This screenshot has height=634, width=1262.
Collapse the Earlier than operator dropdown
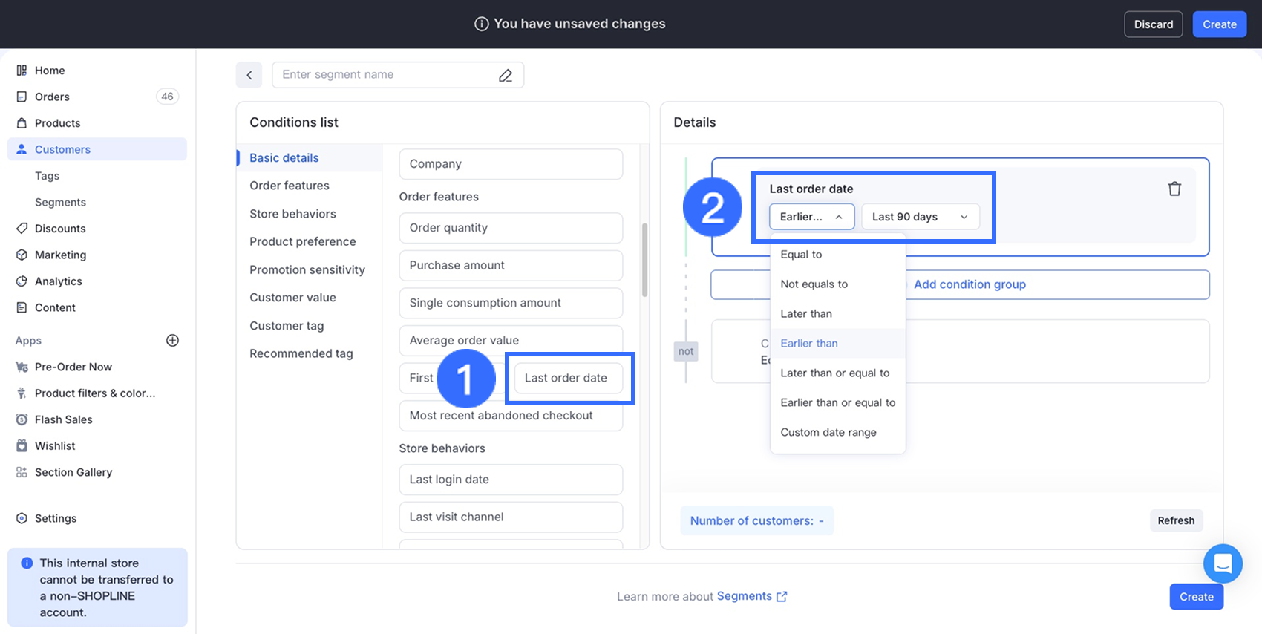click(x=811, y=217)
